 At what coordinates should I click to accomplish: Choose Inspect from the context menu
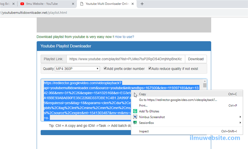point(187,131)
